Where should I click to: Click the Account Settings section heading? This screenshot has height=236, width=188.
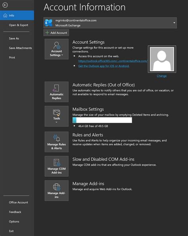[x=88, y=42]
